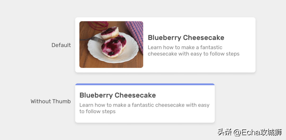This screenshot has height=140, width=286.
Task: Open the Without Thumb card's Blueberry Cheesecake title
Action: 118,95
